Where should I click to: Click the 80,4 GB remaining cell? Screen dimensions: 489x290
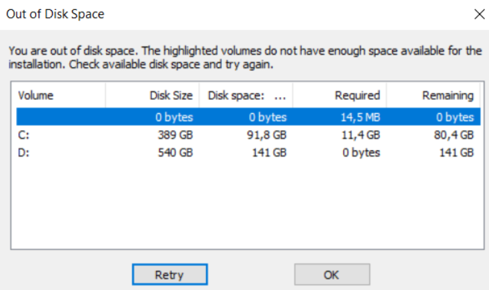pos(454,135)
